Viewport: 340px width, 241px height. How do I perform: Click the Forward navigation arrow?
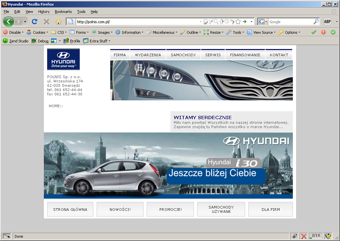pyautogui.click(x=19, y=21)
